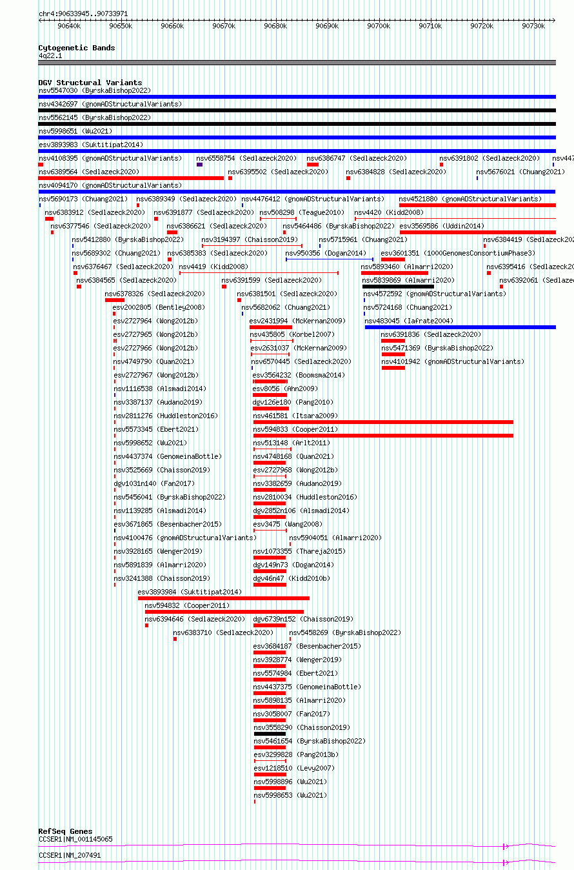The height and width of the screenshot is (870, 574).
Task: Click nsv5464486 (ByrskaBishop2022) label
Action: [x=339, y=226]
